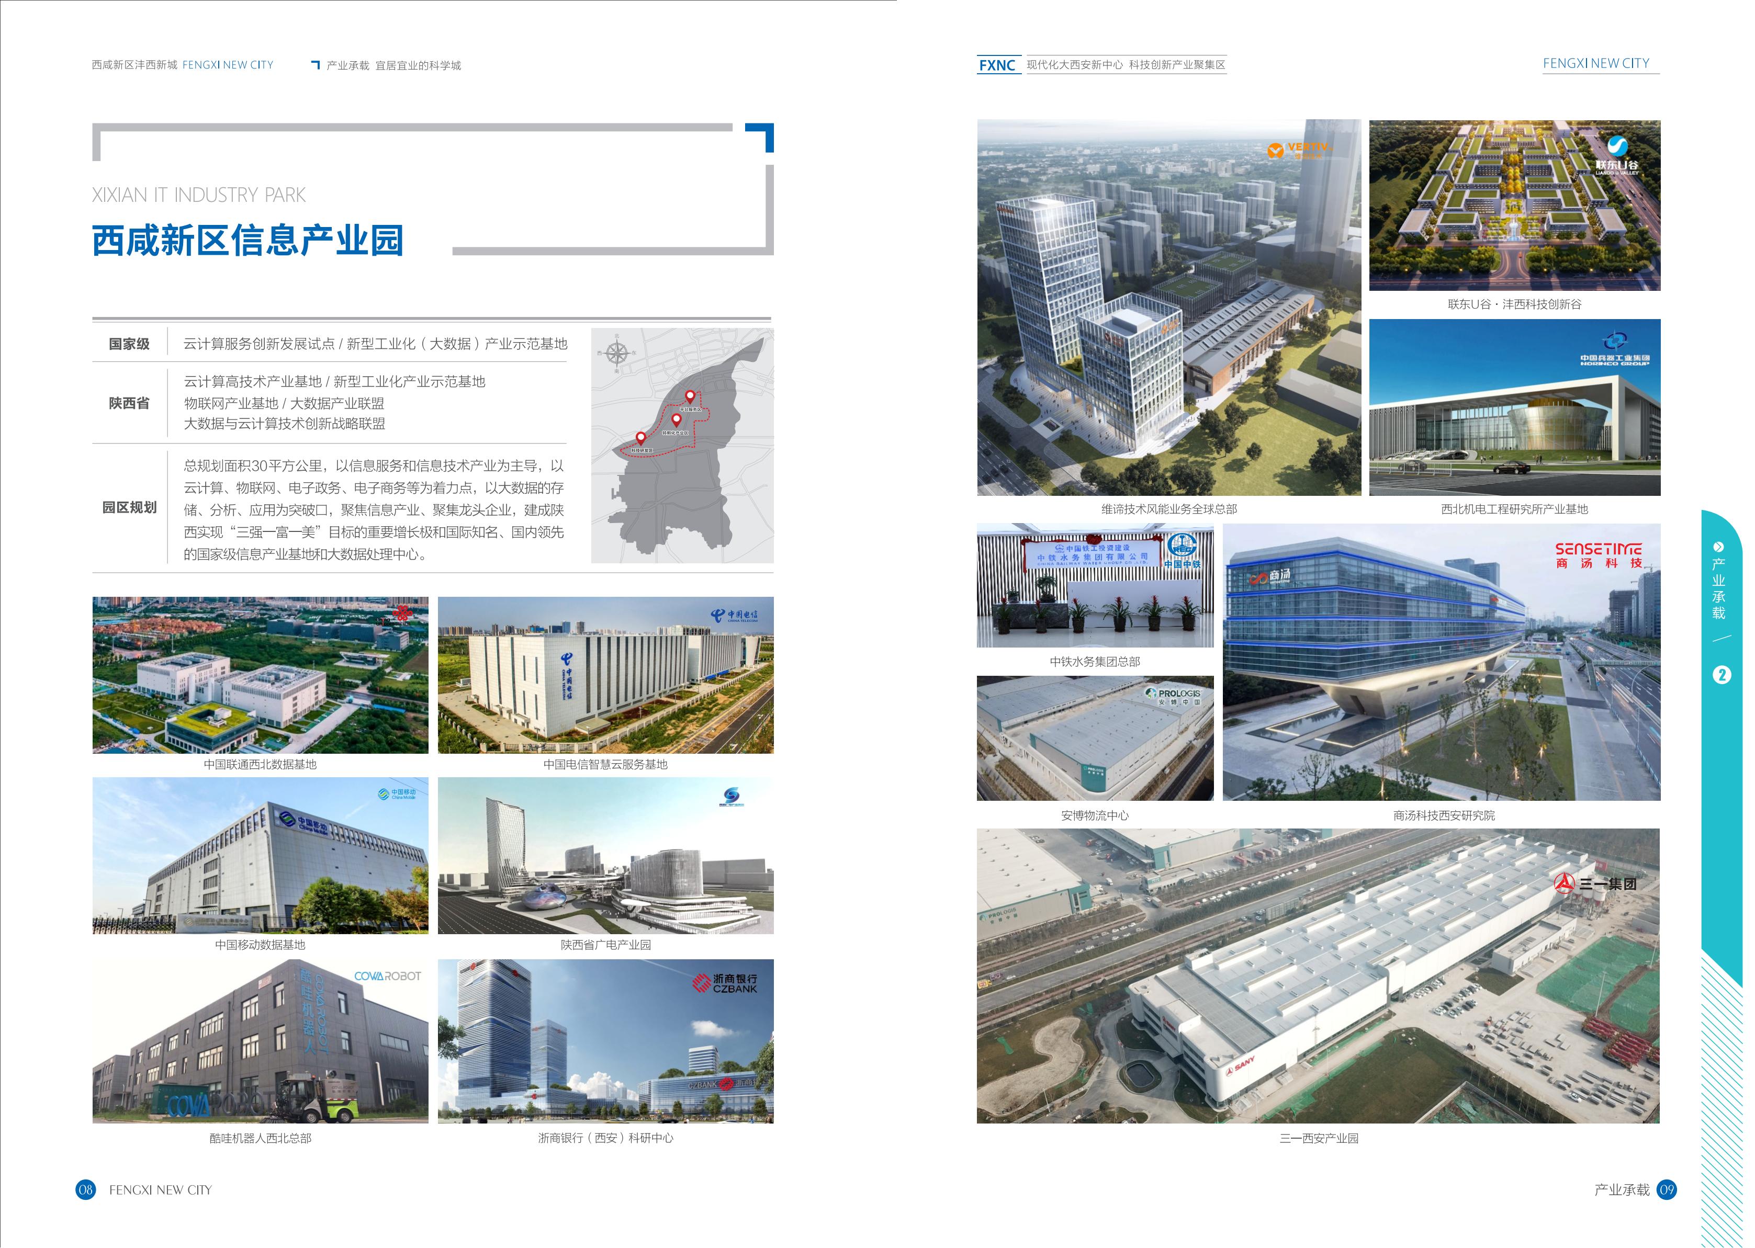Click caption 浙商银行（西安）科研中心
1755x1248 pixels.
606,1137
